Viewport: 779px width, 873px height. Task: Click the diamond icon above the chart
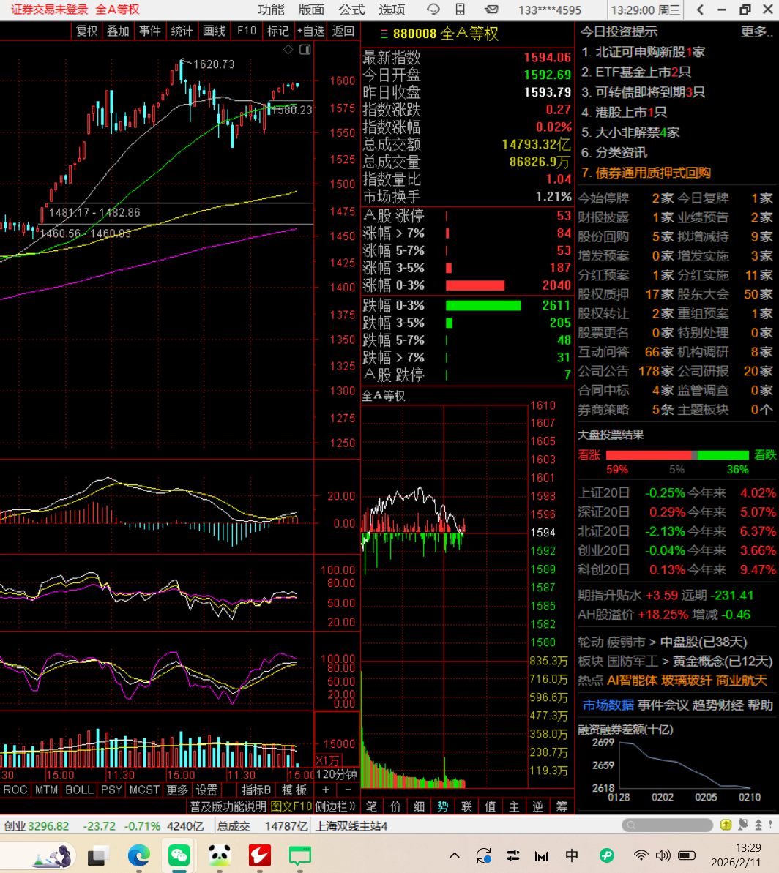pos(288,49)
